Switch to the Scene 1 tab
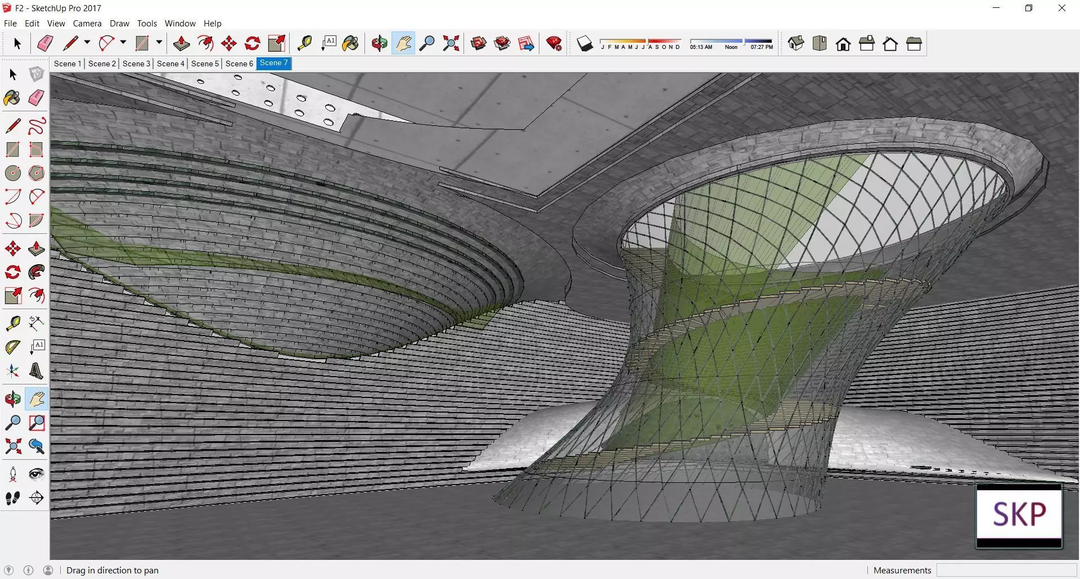 (67, 64)
